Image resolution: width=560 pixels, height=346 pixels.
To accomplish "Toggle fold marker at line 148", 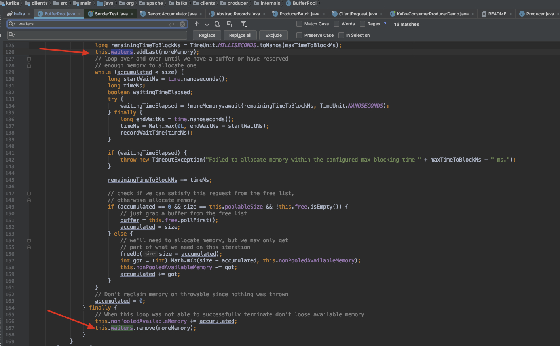I will (x=29, y=200).
